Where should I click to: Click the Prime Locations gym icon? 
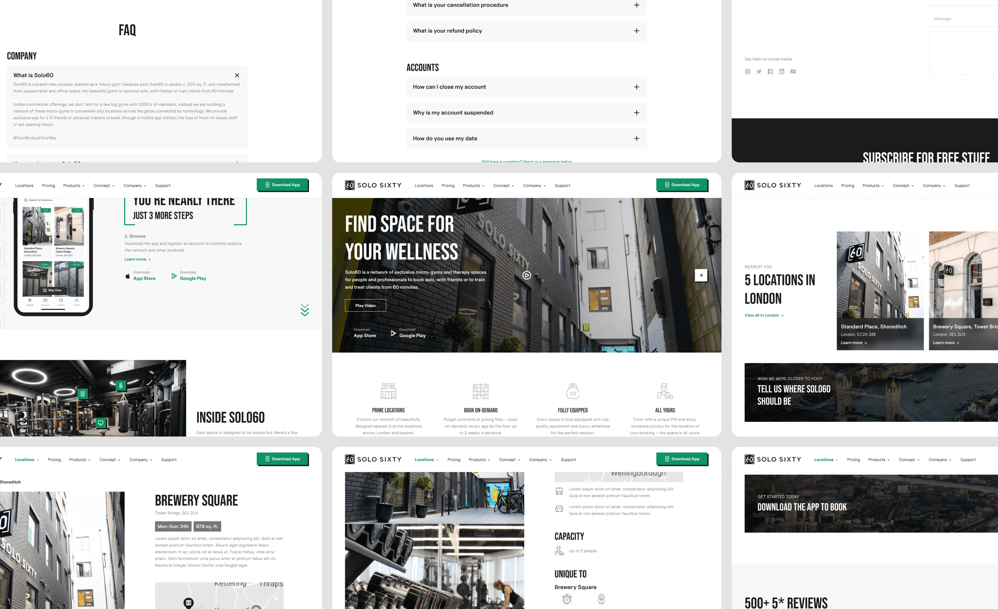(x=389, y=391)
